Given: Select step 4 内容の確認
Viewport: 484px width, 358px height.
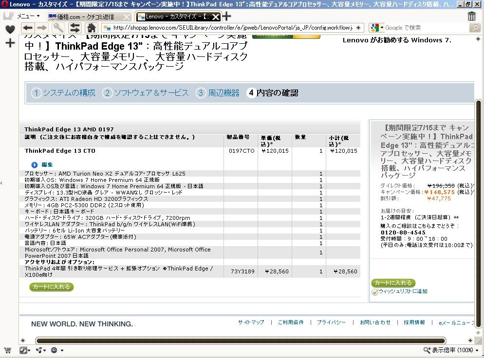Looking at the screenshot, I should pyautogui.click(x=272, y=93).
